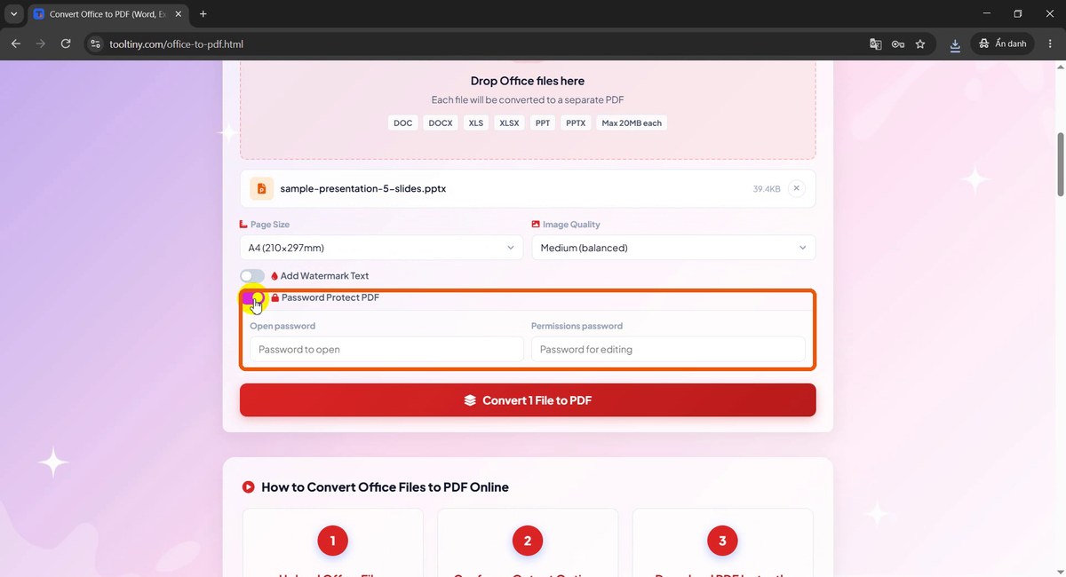Focus the Permissions password field

[x=668, y=349]
